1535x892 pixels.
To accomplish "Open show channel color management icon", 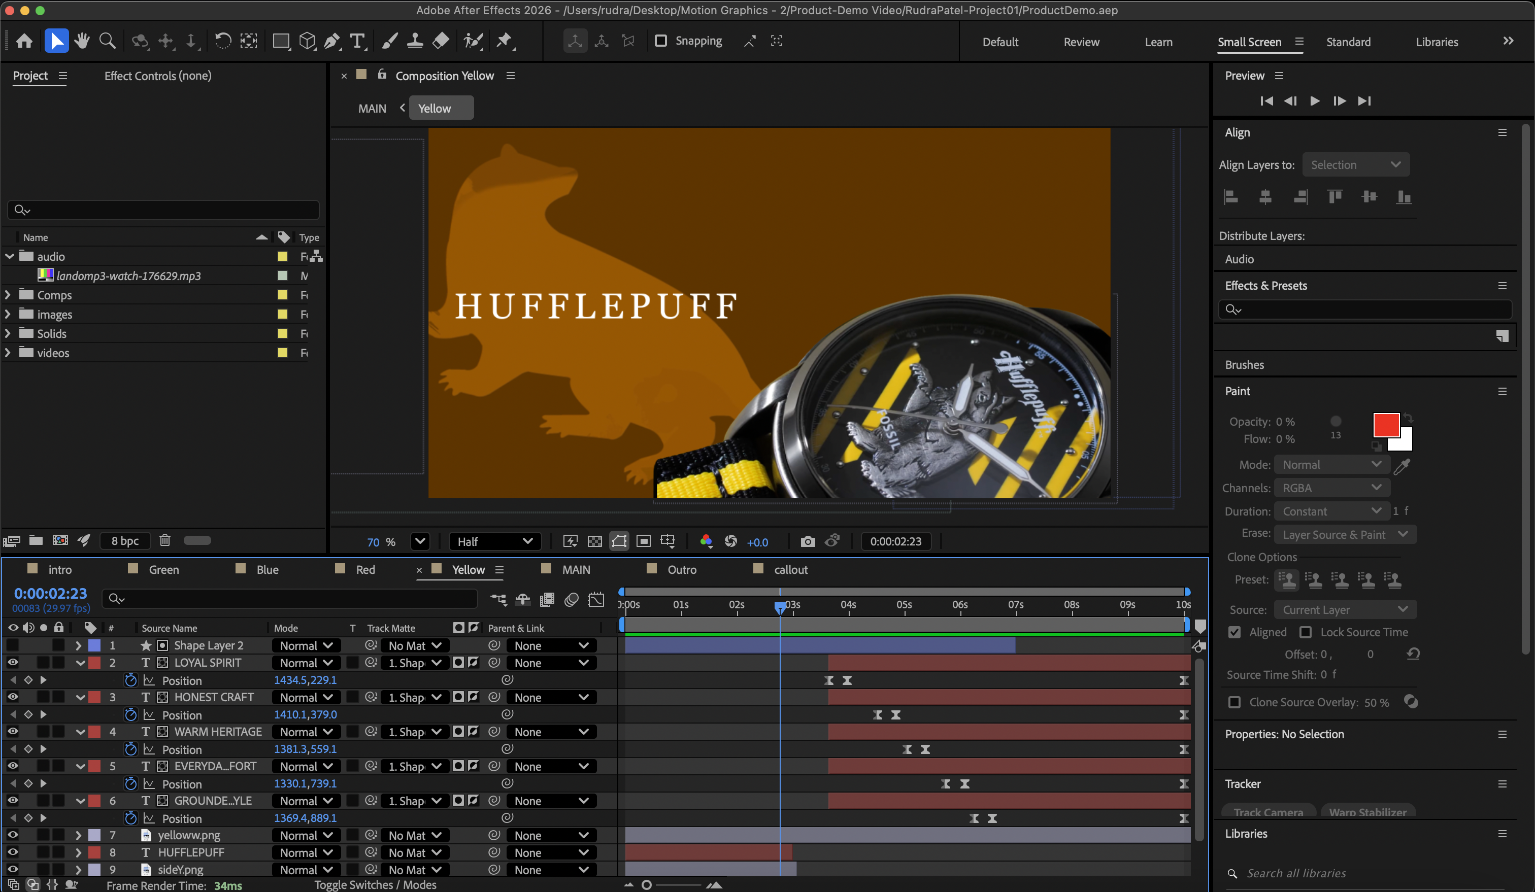I will coord(706,541).
